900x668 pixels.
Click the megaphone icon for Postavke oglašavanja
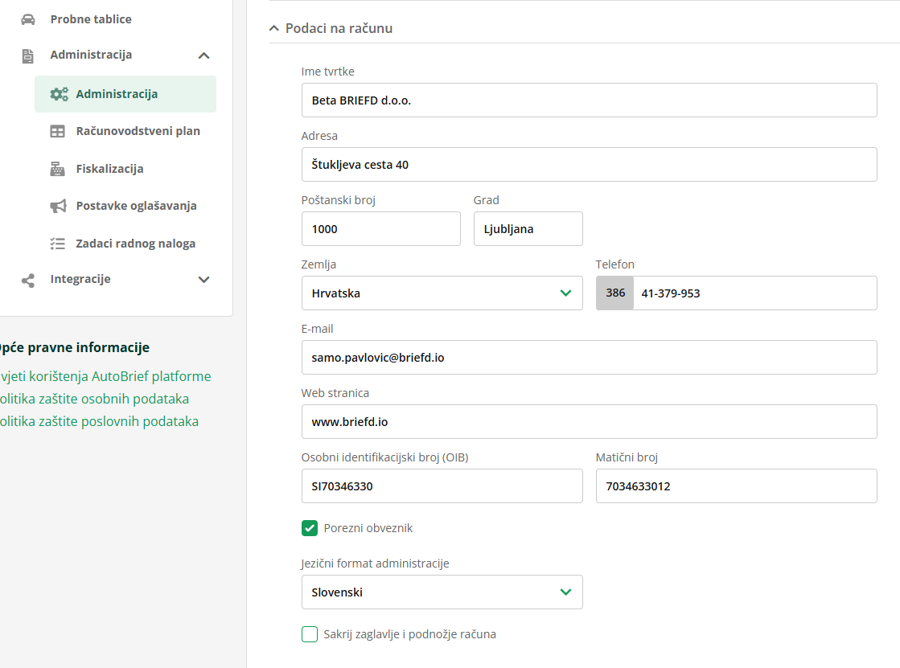coord(57,206)
